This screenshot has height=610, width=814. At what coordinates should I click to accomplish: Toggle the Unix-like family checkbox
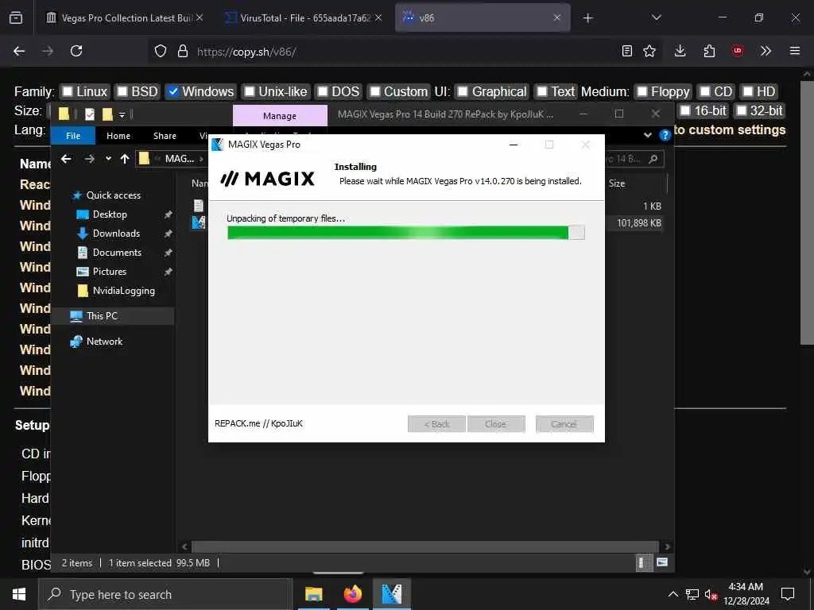(250, 92)
